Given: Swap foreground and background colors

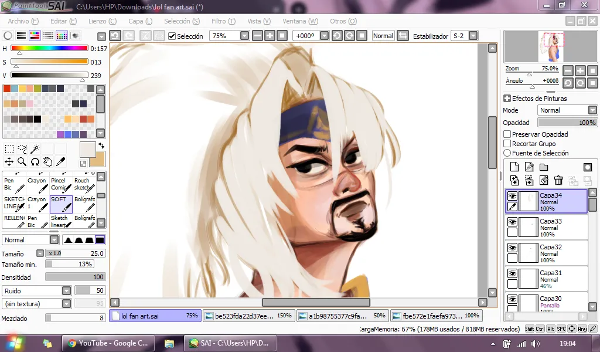Looking at the screenshot, I should [x=101, y=146].
